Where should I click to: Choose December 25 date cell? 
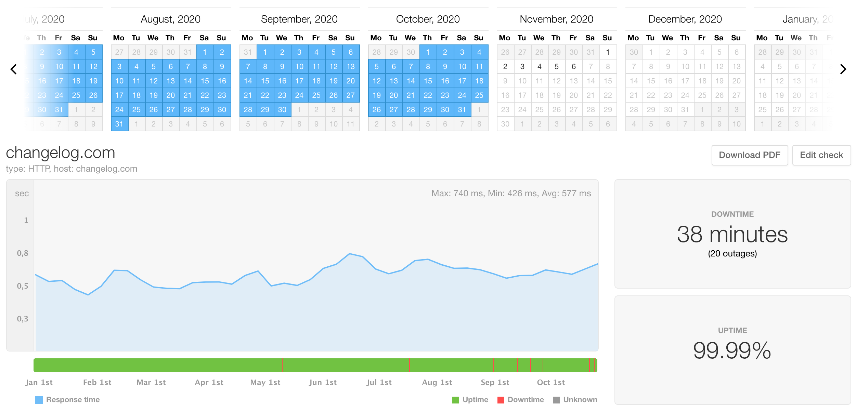click(702, 95)
